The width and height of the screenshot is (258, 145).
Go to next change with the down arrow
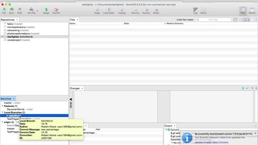pyautogui.click(x=256, y=88)
